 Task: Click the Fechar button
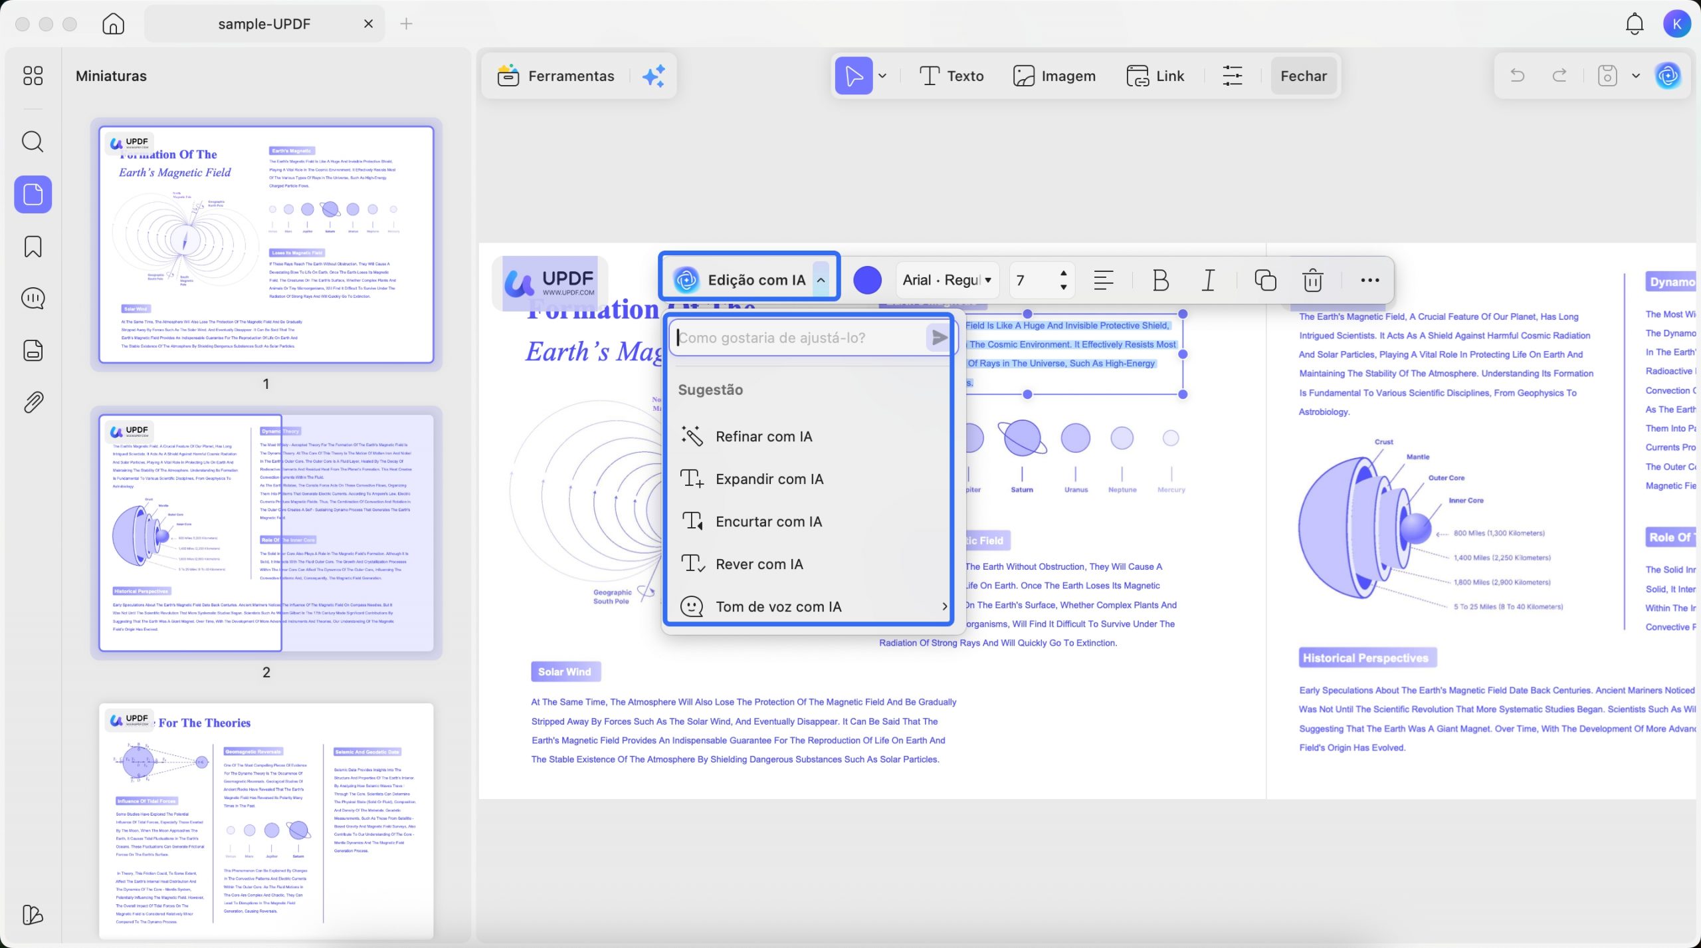coord(1303,76)
